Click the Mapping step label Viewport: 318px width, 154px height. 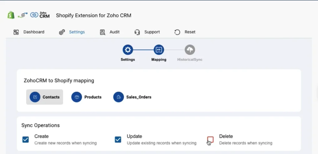[159, 60]
